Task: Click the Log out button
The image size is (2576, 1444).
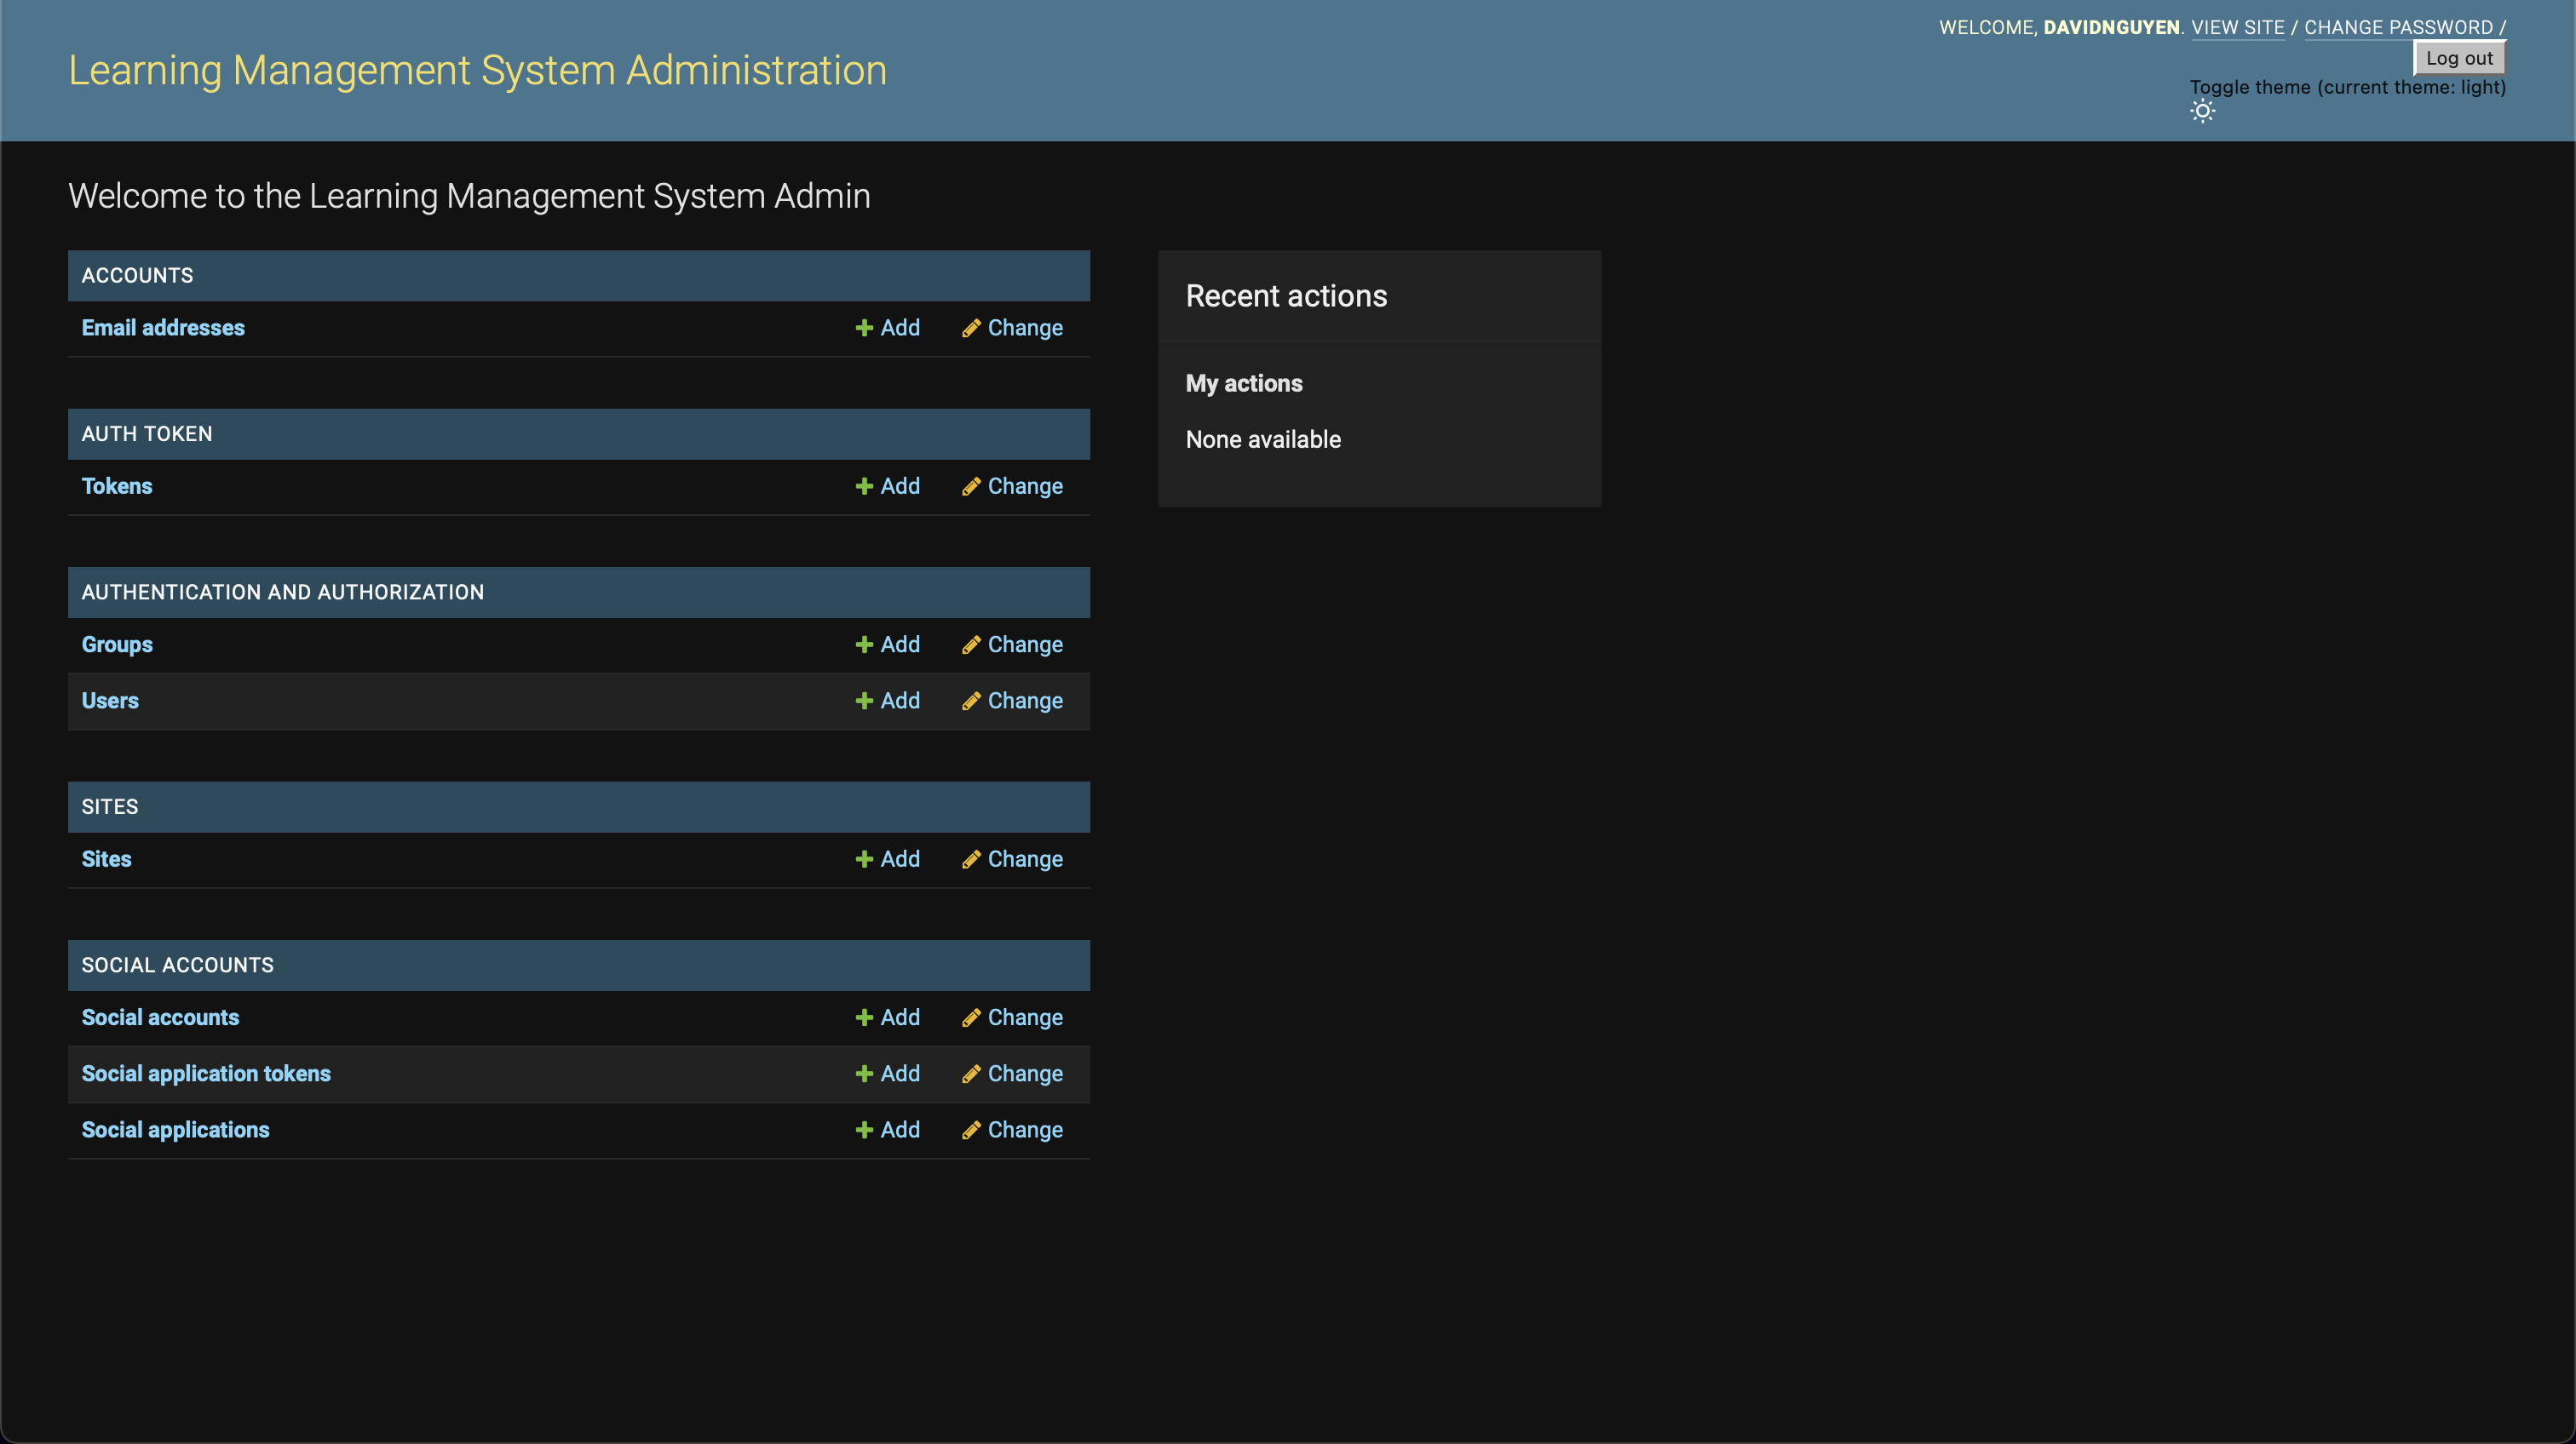Action: click(x=2459, y=58)
